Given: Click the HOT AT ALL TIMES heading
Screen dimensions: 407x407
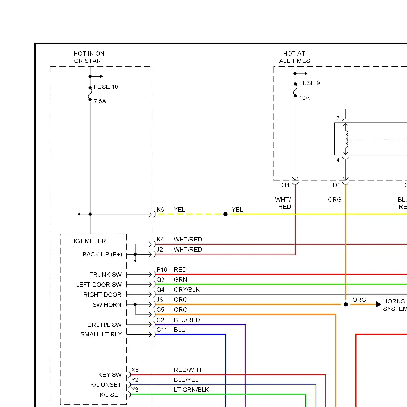Looking at the screenshot, I should (x=294, y=57).
